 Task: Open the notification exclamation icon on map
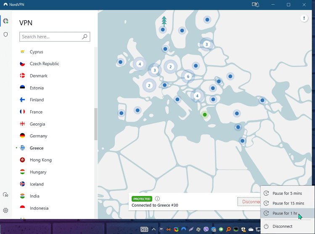click(x=304, y=18)
